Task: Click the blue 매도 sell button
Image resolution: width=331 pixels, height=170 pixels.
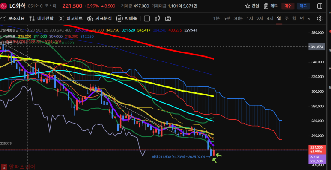Action: click(x=303, y=6)
